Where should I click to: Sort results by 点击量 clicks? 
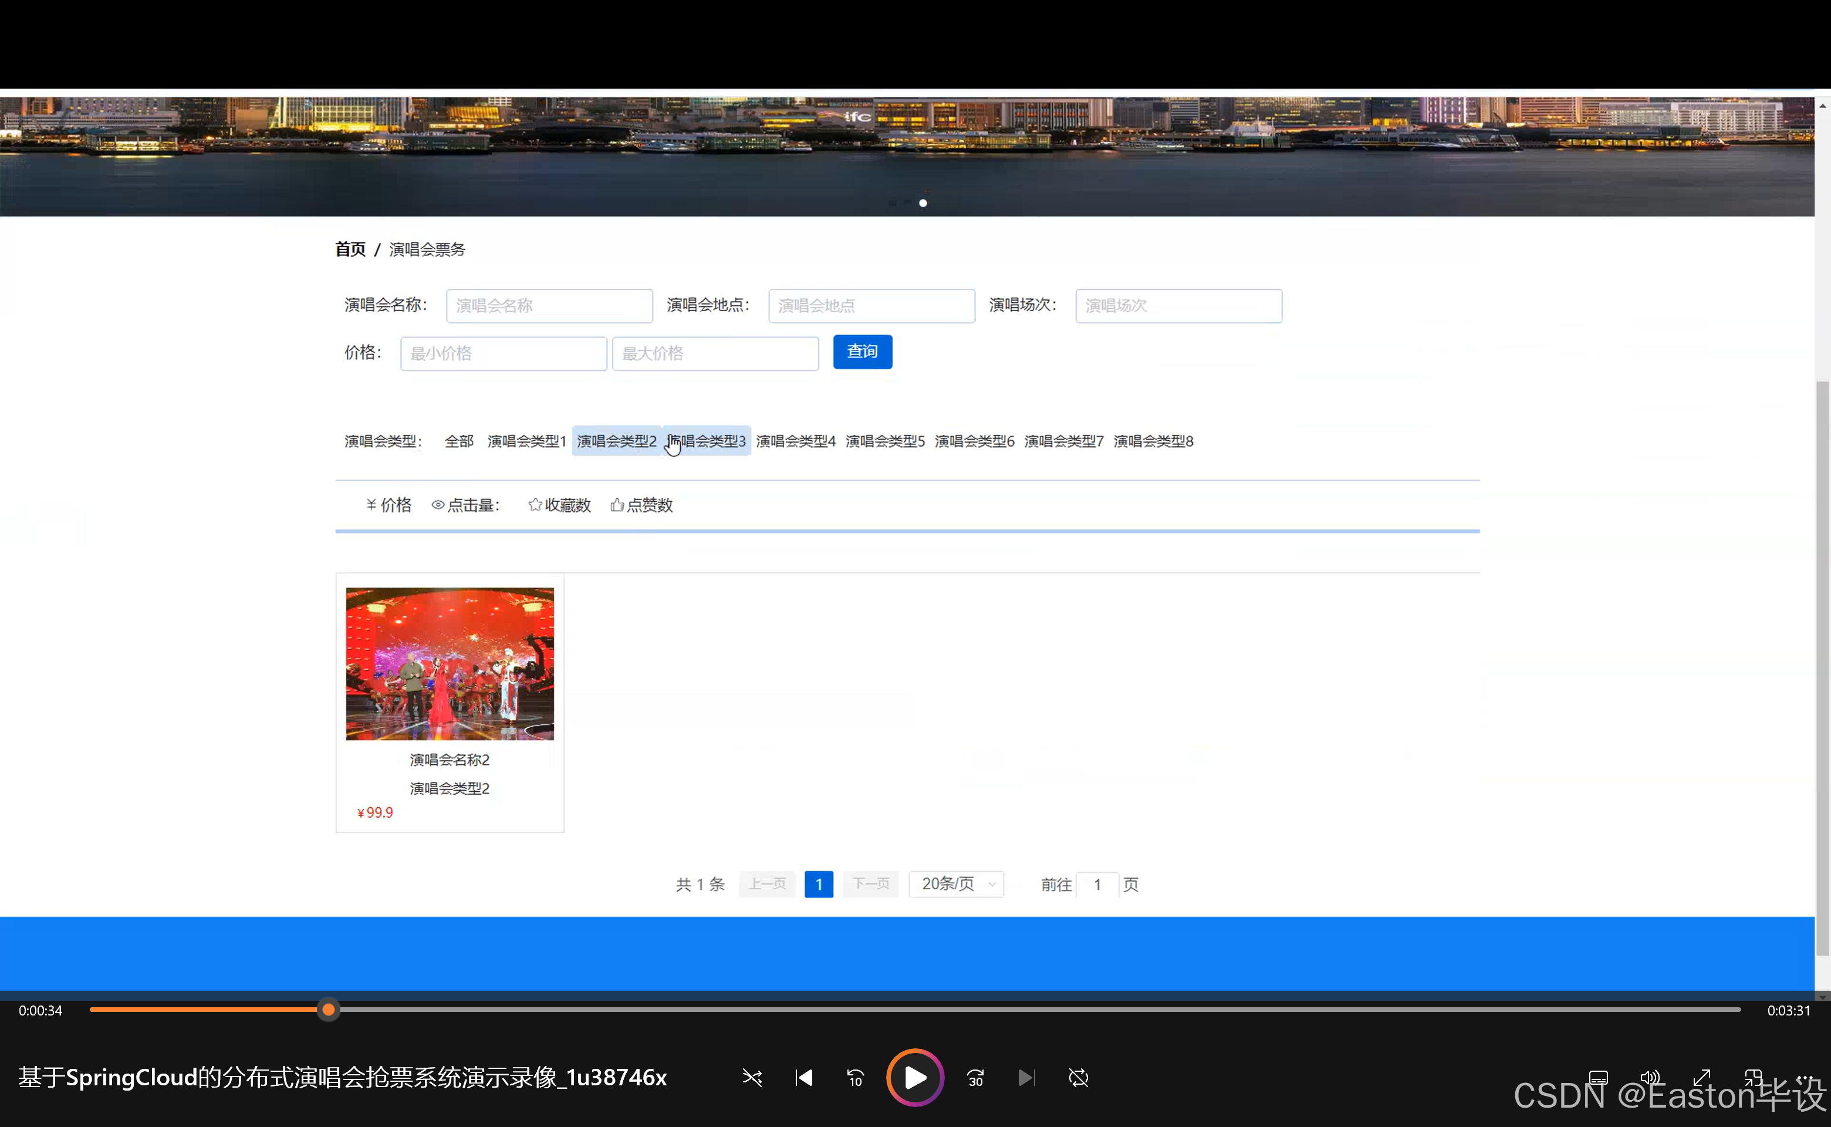pos(466,505)
